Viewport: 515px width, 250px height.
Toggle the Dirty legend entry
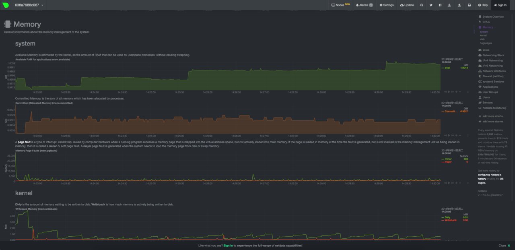[x=447, y=217]
